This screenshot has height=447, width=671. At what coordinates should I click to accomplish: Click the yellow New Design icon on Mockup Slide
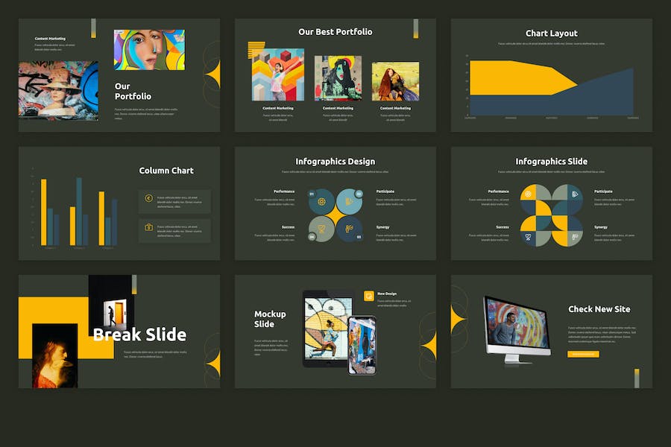tap(368, 296)
